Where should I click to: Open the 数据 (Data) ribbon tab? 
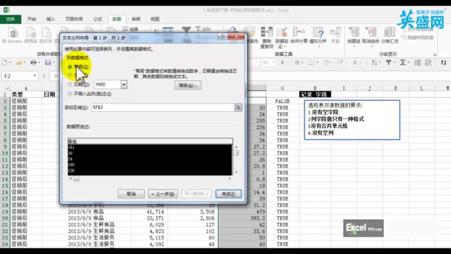click(116, 19)
